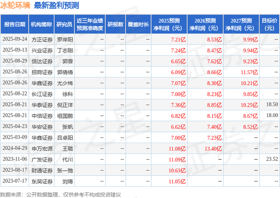Select the 广发证券 institution cell
The height and width of the screenshot is (198, 280).
pos(42,160)
